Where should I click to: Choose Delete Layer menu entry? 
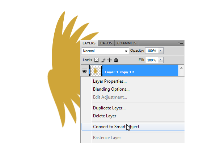click(x=105, y=116)
